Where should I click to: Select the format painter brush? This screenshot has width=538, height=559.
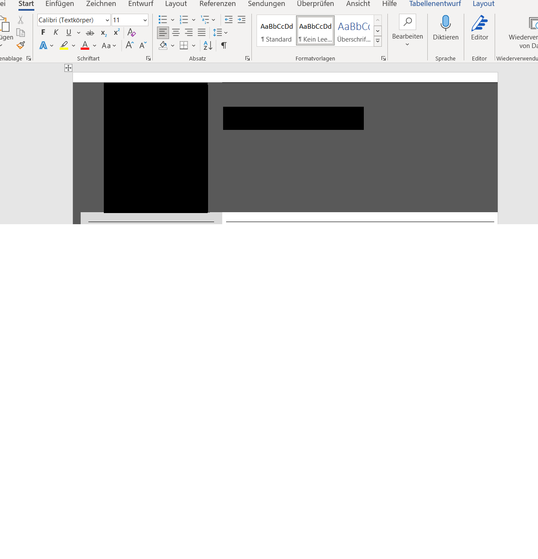tap(21, 45)
